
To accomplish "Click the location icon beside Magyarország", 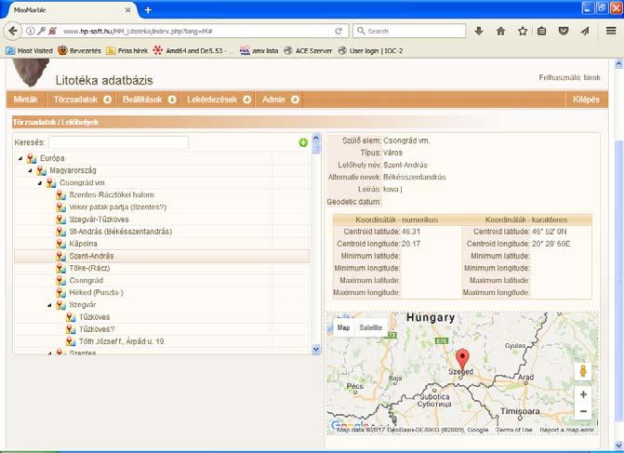I will (x=41, y=170).
